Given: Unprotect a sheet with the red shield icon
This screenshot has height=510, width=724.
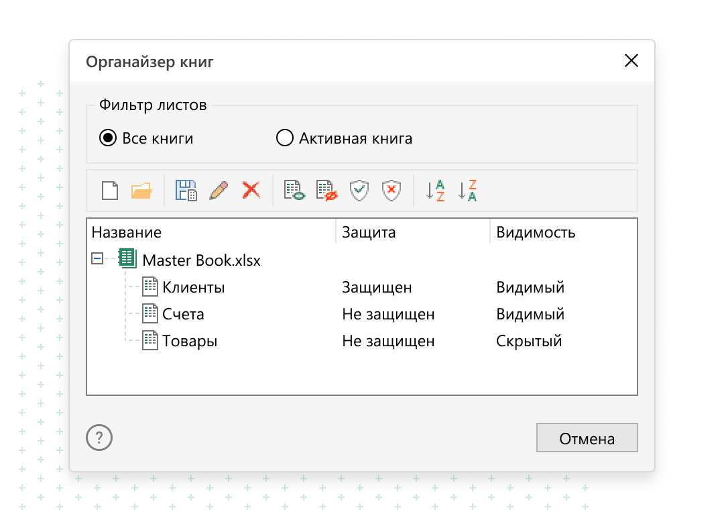Looking at the screenshot, I should pos(391,191).
